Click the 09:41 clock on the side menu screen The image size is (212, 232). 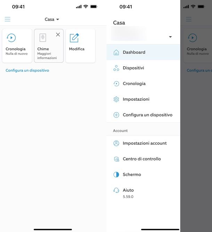coord(125,7)
